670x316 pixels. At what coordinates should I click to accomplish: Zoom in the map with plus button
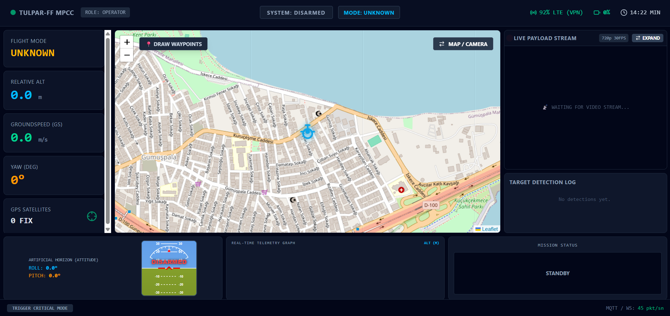pyautogui.click(x=127, y=42)
